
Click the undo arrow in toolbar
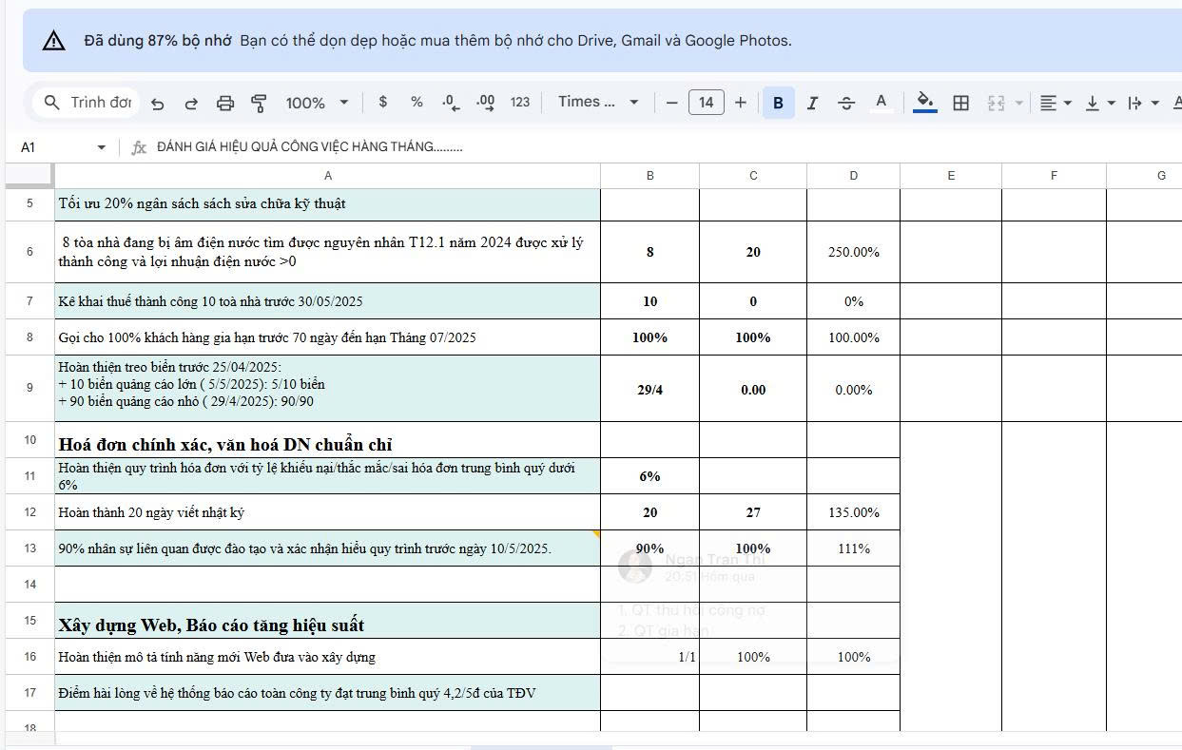click(158, 103)
